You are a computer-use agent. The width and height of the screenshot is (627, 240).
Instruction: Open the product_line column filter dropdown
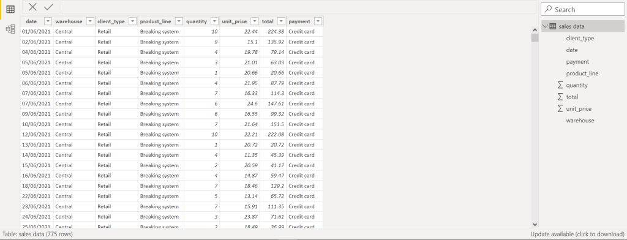[x=179, y=21]
